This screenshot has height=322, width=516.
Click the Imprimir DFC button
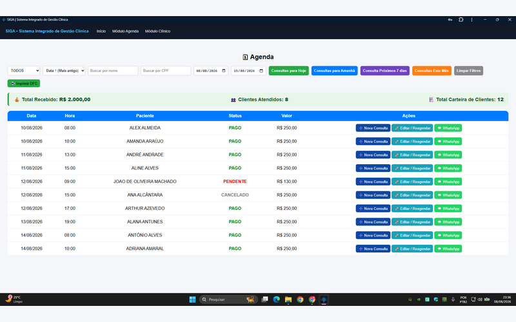pos(24,84)
